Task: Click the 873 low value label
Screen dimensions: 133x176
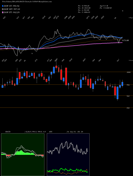Action: coord(36,61)
